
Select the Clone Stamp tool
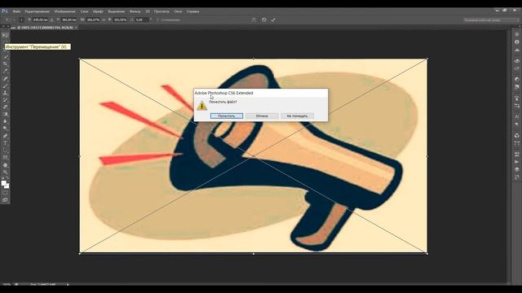(x=6, y=93)
